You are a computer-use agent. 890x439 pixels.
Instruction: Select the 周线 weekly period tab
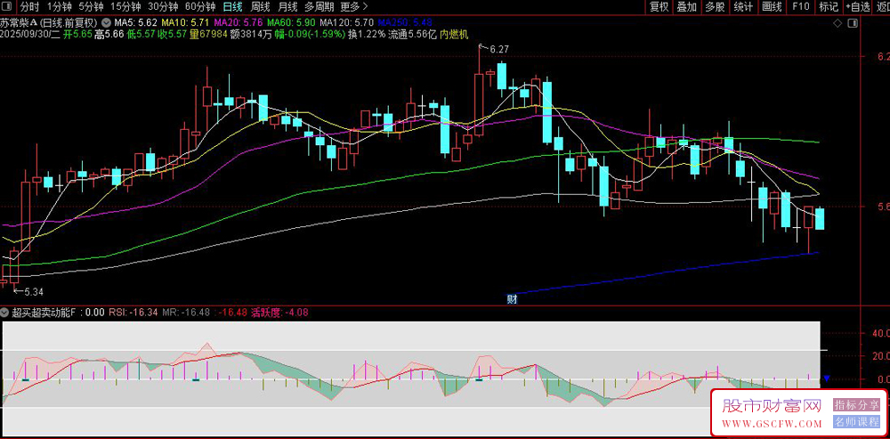pos(260,6)
